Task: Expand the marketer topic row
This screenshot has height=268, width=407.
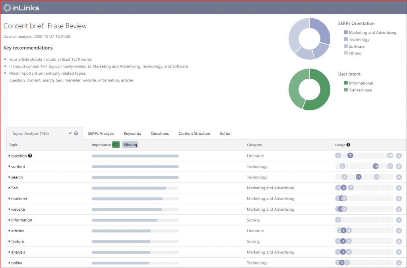Action: click(x=10, y=199)
